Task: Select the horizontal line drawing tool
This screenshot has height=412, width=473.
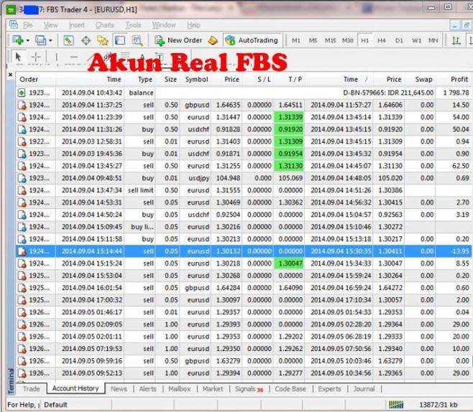Action: point(74,57)
